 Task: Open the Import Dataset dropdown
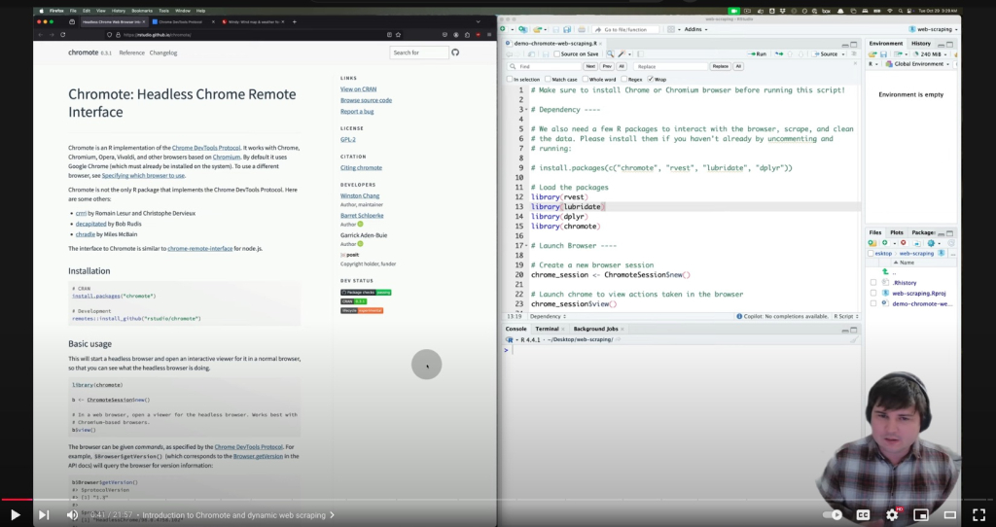point(902,54)
